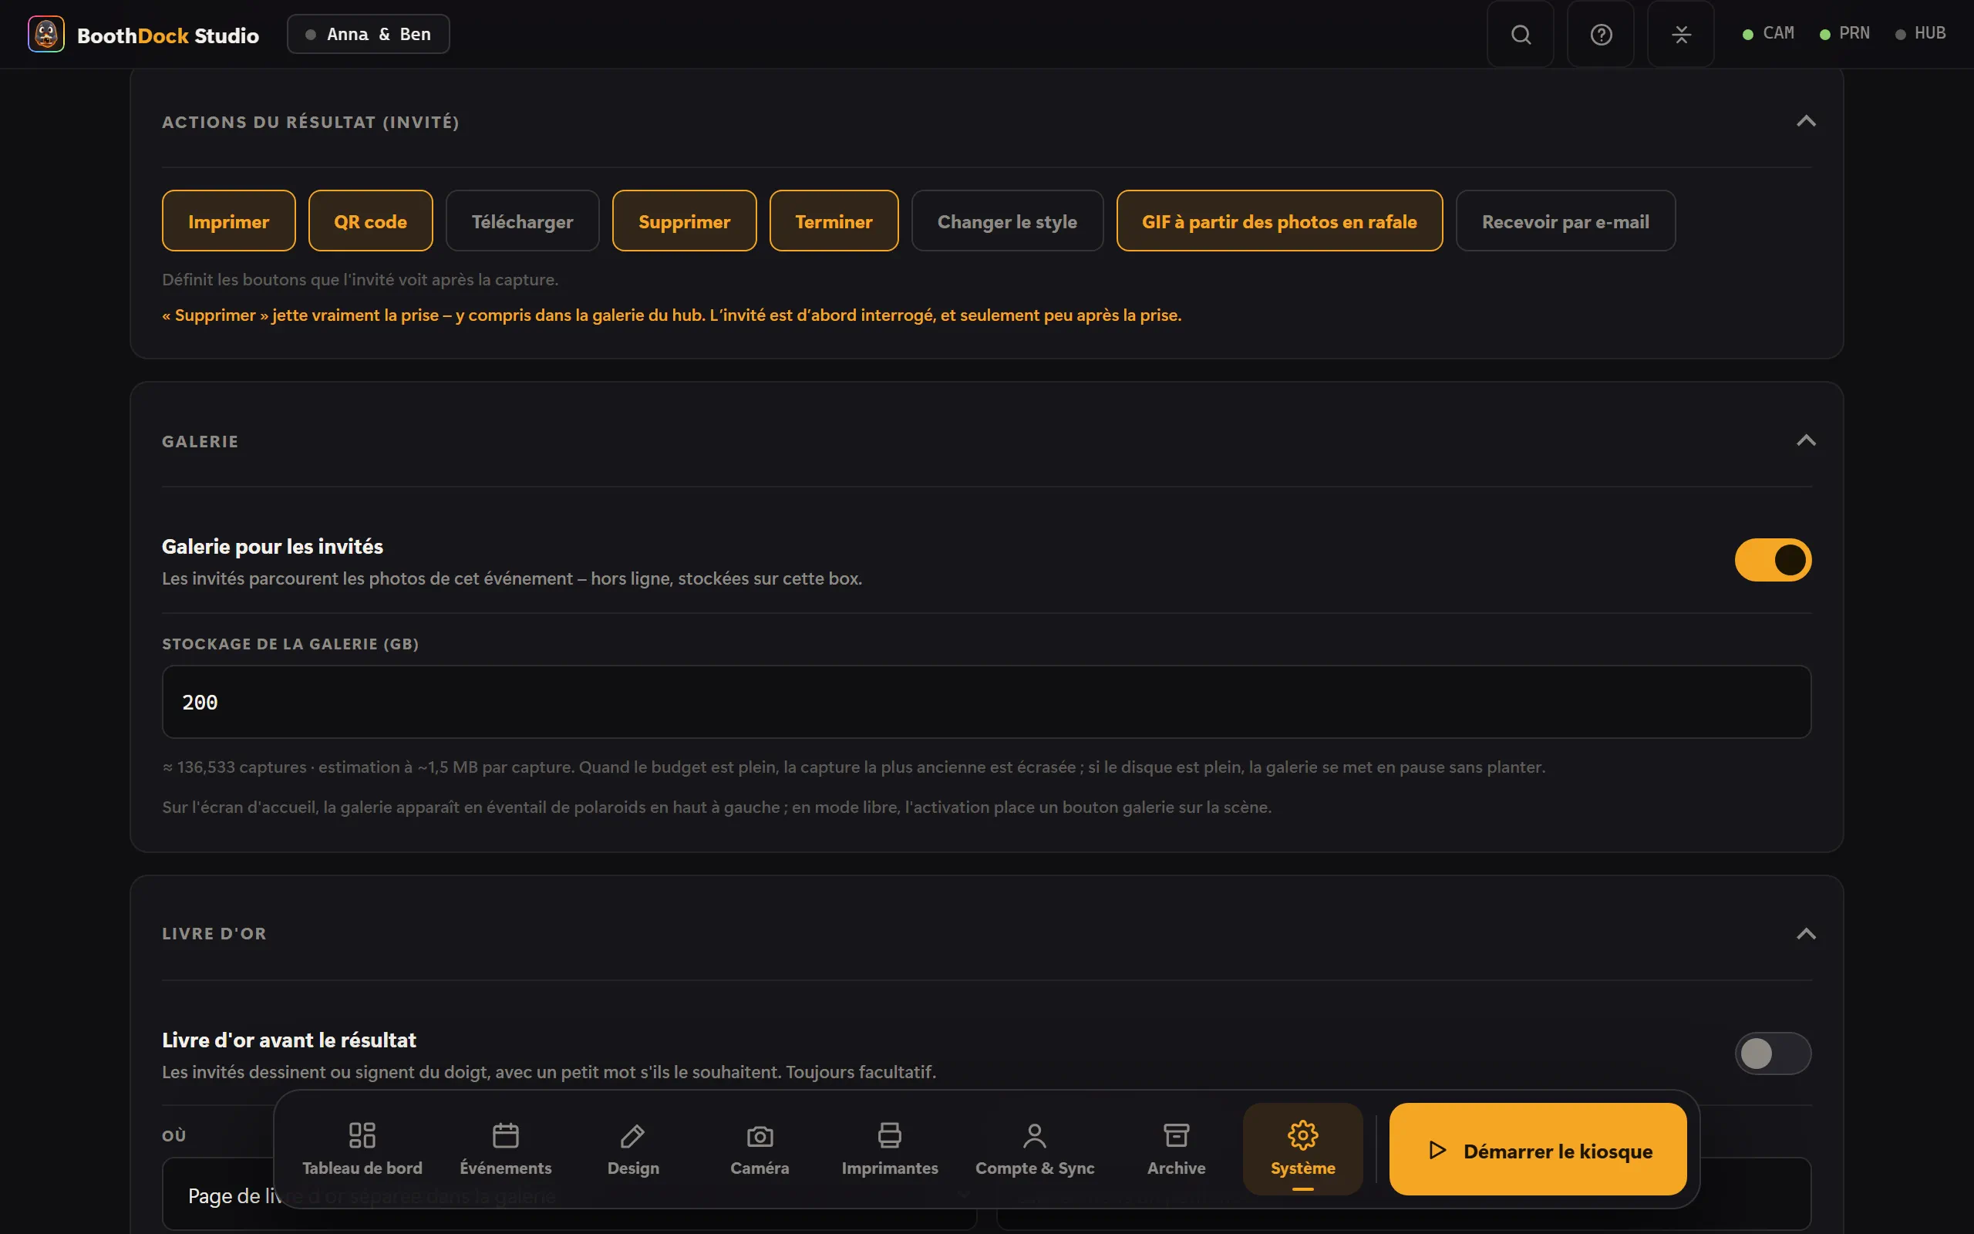
Task: Toggle Recevoir par e-mail action
Action: (1565, 221)
